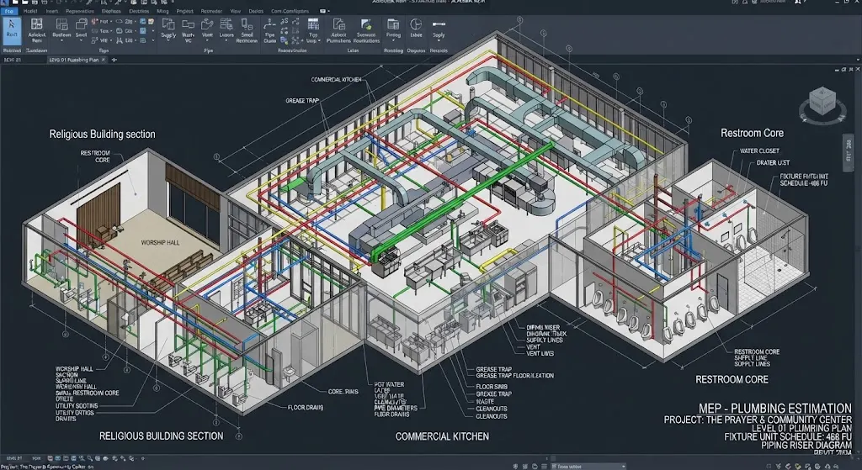
Task: Switch to the Com.Comfigters ribbon tab
Action: coord(290,10)
